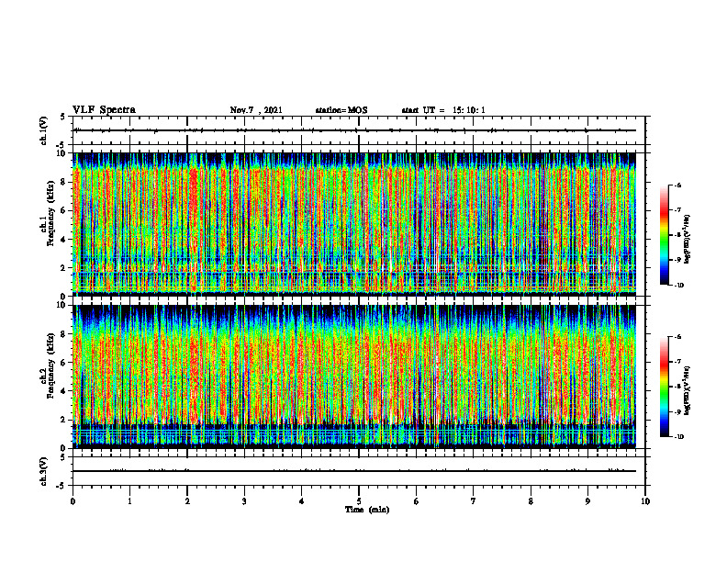Select the "start UT = 15:10:1" text
Viewport: 727px width, 562px height.
tap(443, 110)
